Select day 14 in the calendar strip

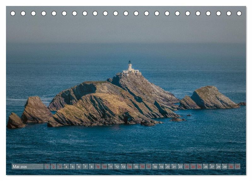coord(130,167)
